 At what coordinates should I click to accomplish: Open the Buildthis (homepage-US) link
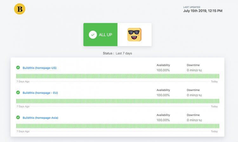(x=39, y=68)
